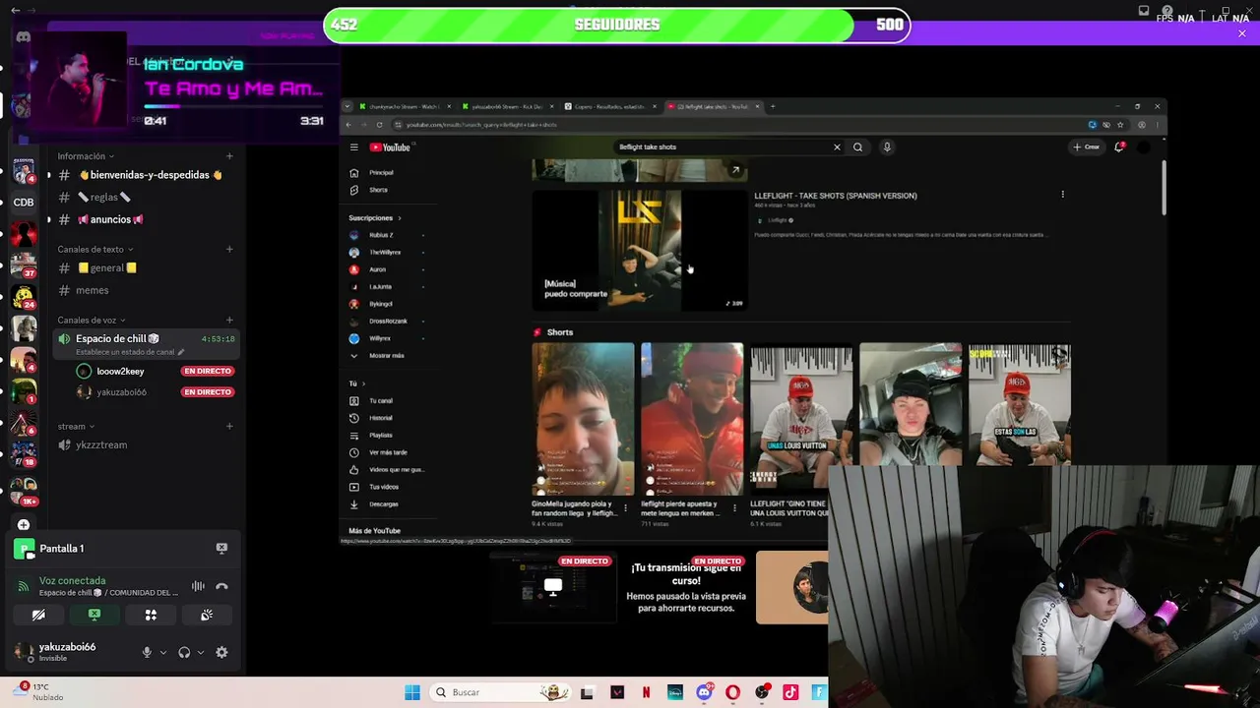Open Auron subscription channel
This screenshot has width=1260, height=708.
pyautogui.click(x=378, y=269)
